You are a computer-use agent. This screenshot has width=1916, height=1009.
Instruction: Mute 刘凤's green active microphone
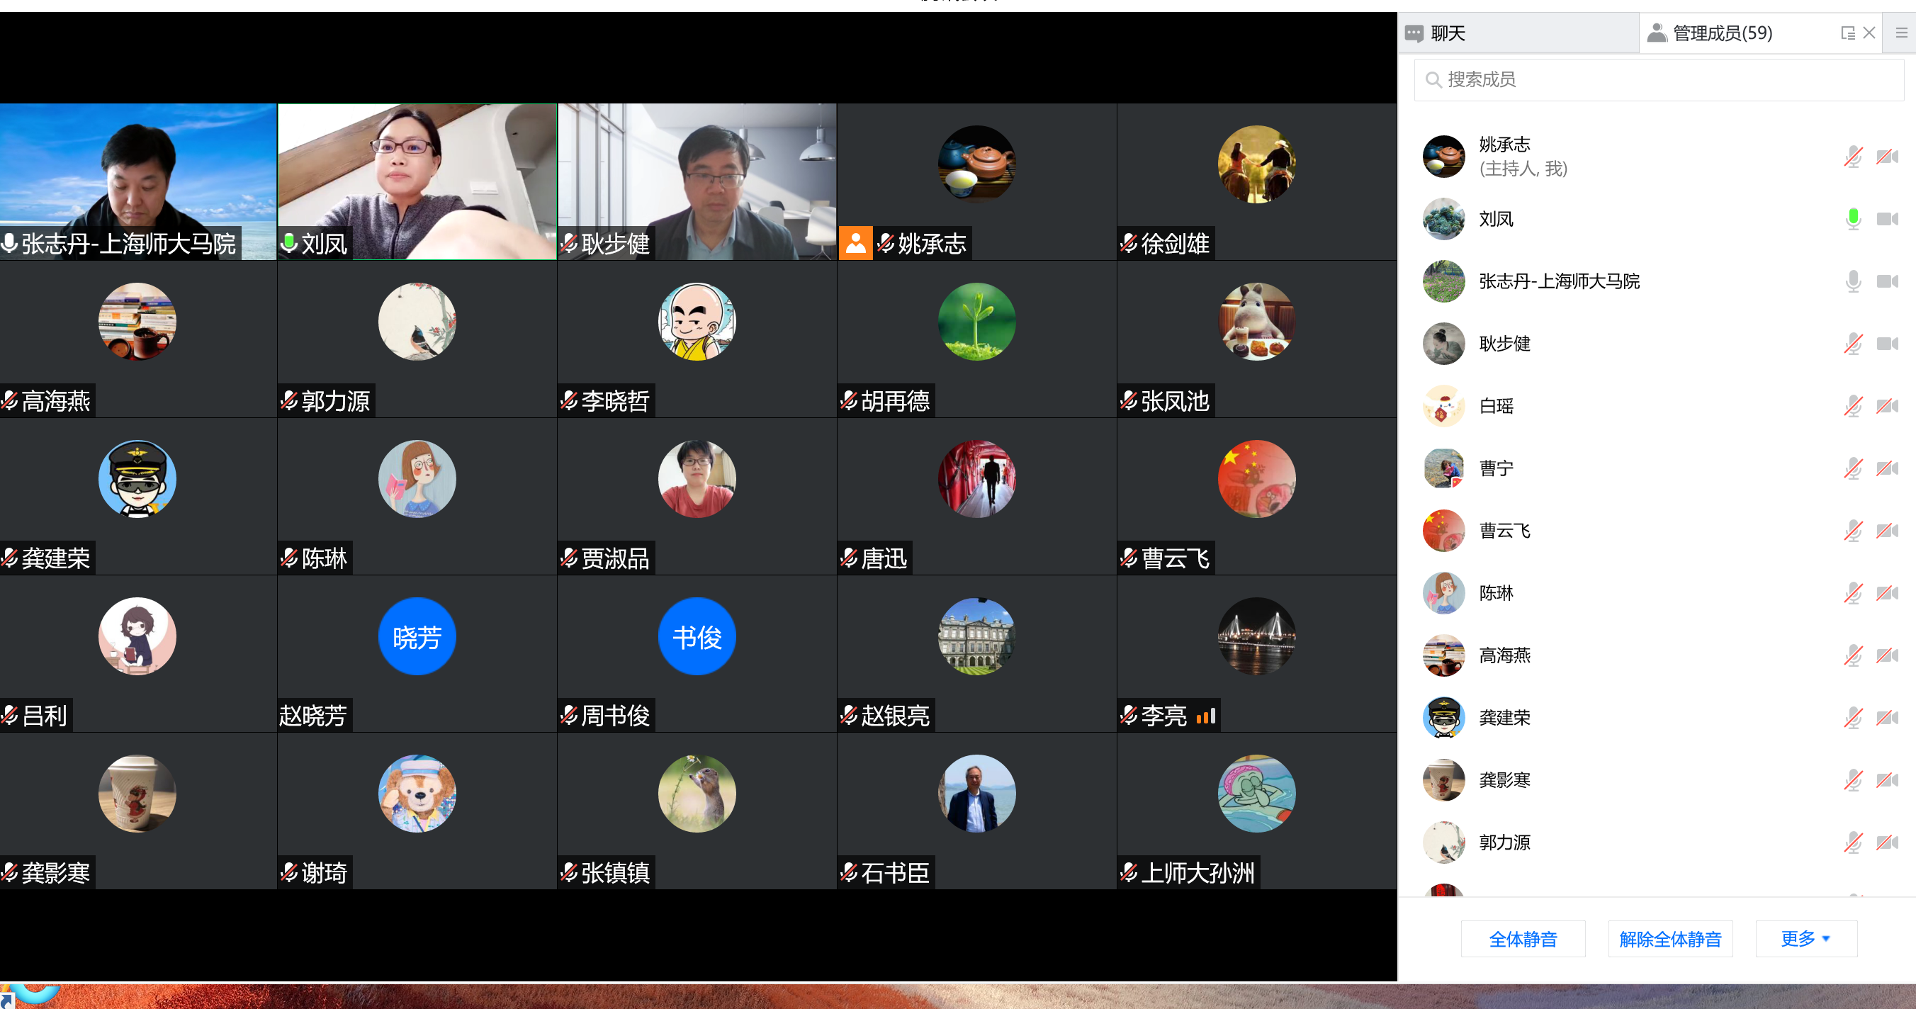pyautogui.click(x=1853, y=219)
